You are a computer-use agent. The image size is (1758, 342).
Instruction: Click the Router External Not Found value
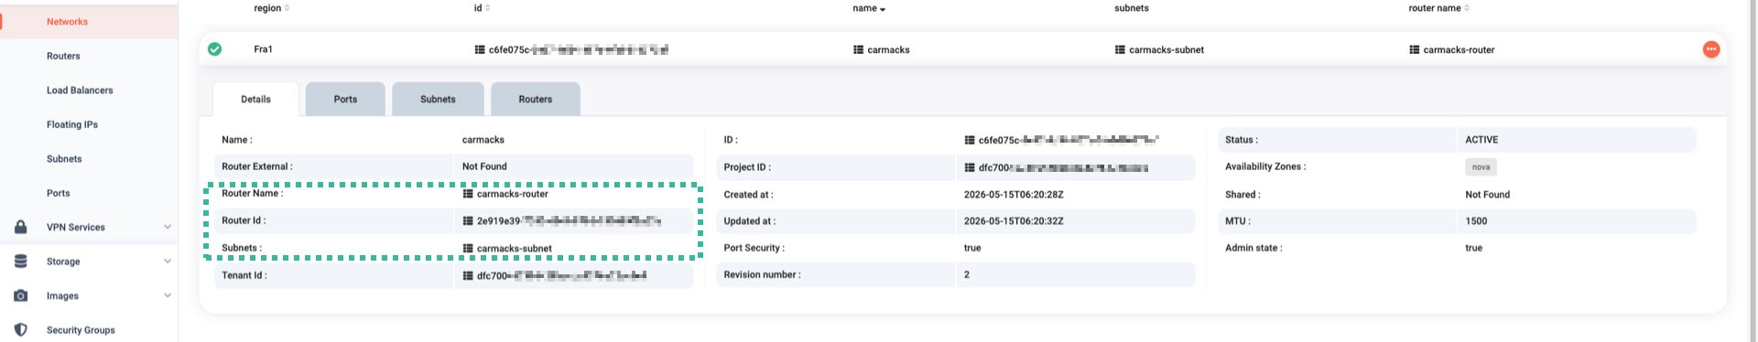coord(484,166)
